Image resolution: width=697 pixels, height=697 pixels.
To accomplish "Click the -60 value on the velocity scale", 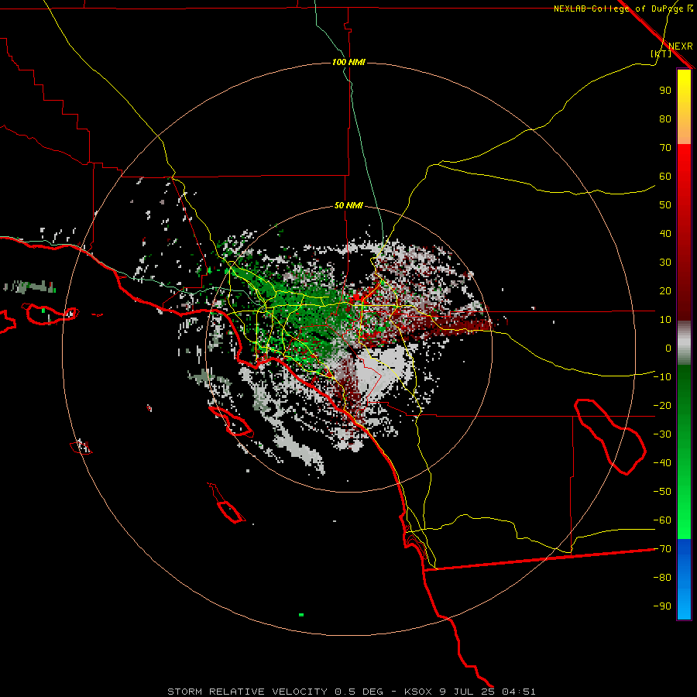I will tap(662, 520).
